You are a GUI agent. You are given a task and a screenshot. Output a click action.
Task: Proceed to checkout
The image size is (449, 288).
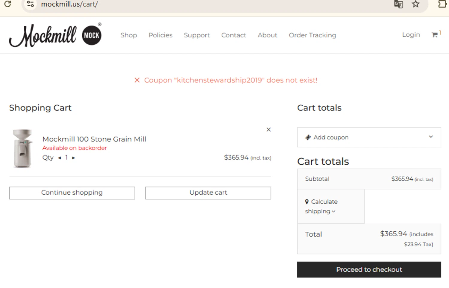point(369,269)
